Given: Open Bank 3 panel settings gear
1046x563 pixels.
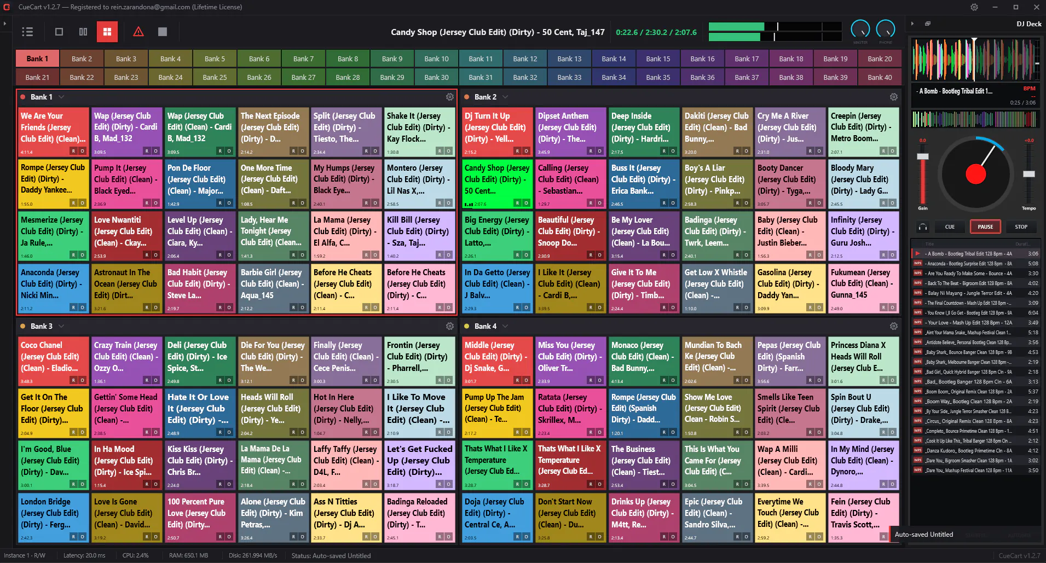Looking at the screenshot, I should coord(450,326).
